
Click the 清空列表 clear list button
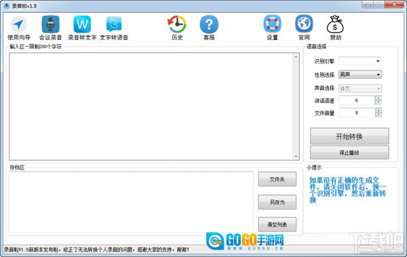(277, 224)
